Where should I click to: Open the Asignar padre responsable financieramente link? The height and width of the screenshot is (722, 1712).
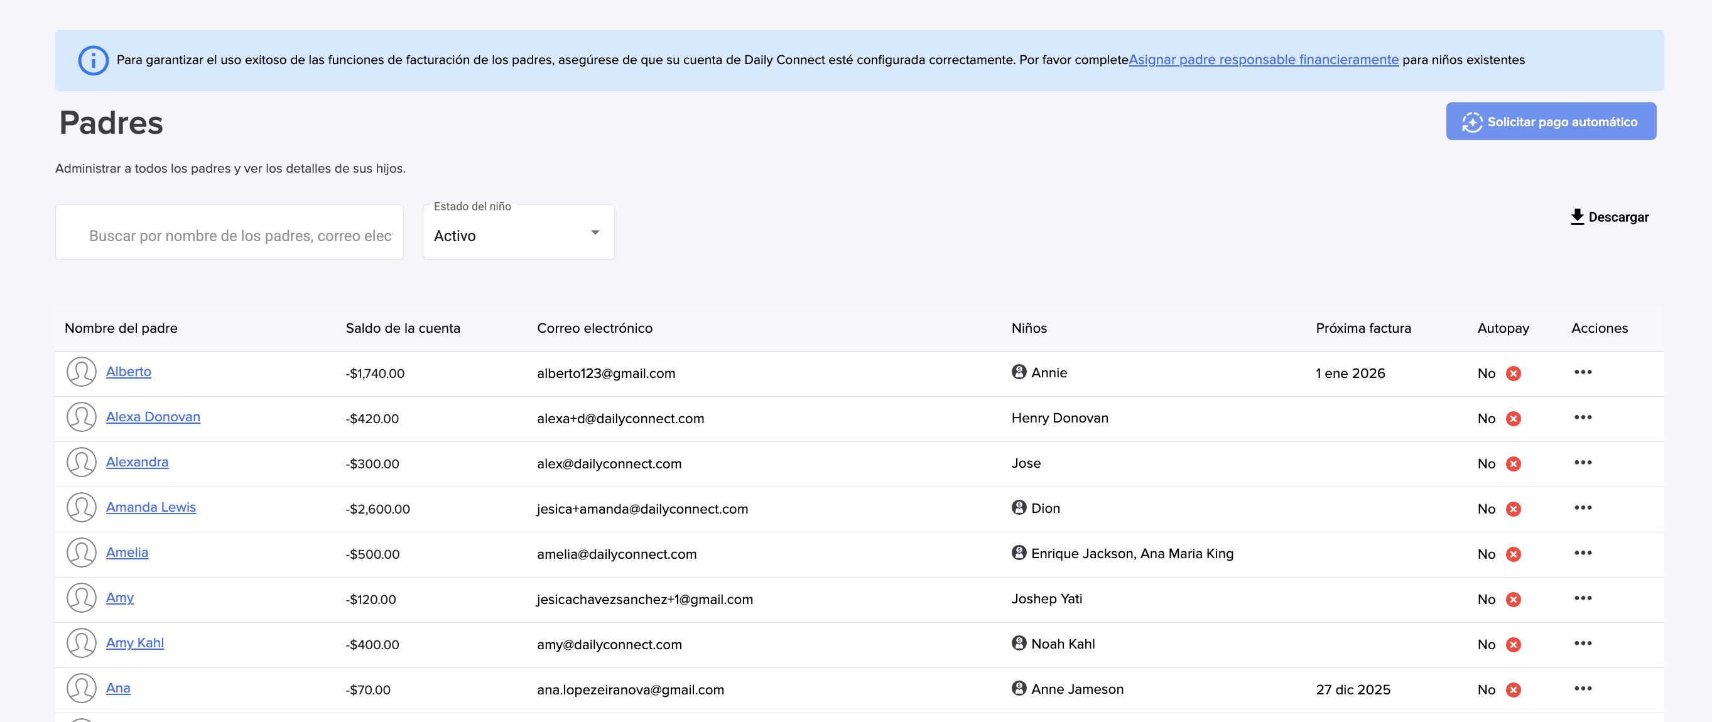1263,60
